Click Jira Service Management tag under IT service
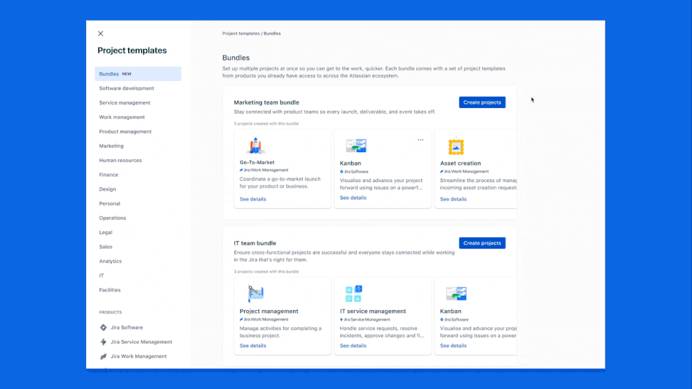Viewport: 692px width, 389px height. (365, 320)
